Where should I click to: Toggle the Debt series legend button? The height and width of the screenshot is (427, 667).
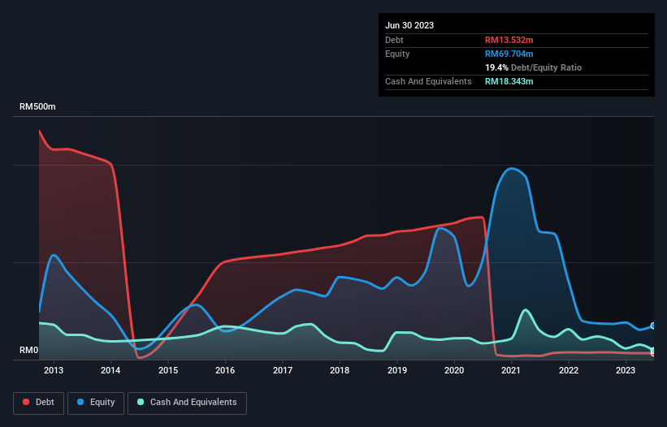click(x=39, y=403)
